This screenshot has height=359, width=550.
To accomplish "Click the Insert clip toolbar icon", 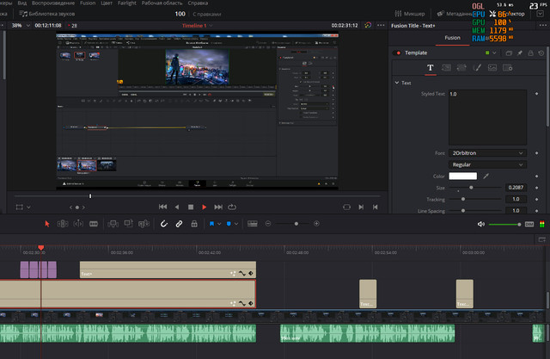I will pyautogui.click(x=113, y=224).
